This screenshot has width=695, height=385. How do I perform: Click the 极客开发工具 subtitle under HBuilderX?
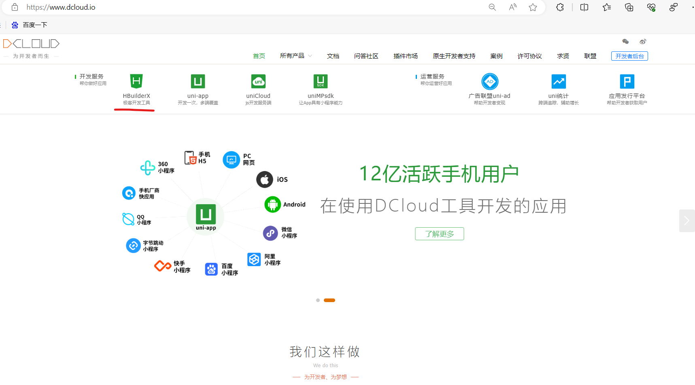(136, 103)
